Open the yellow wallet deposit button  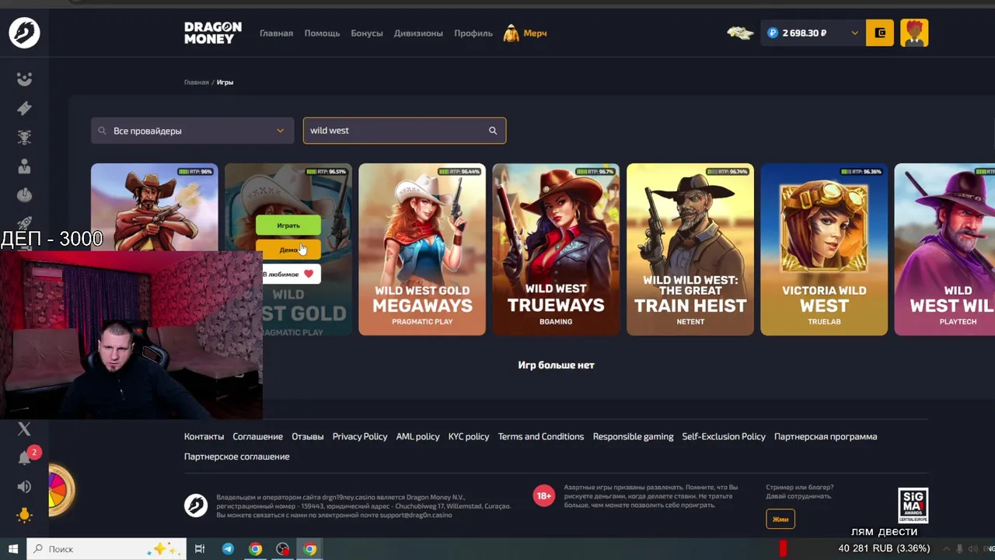tap(880, 33)
